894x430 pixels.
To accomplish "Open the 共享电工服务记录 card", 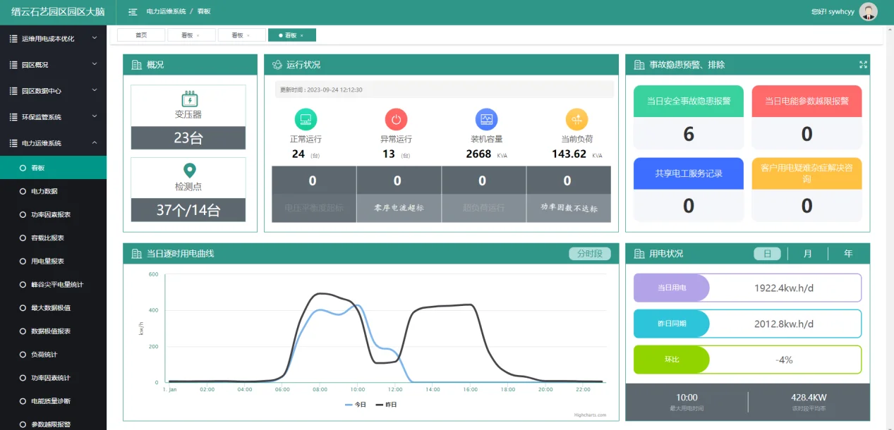I will (689, 190).
